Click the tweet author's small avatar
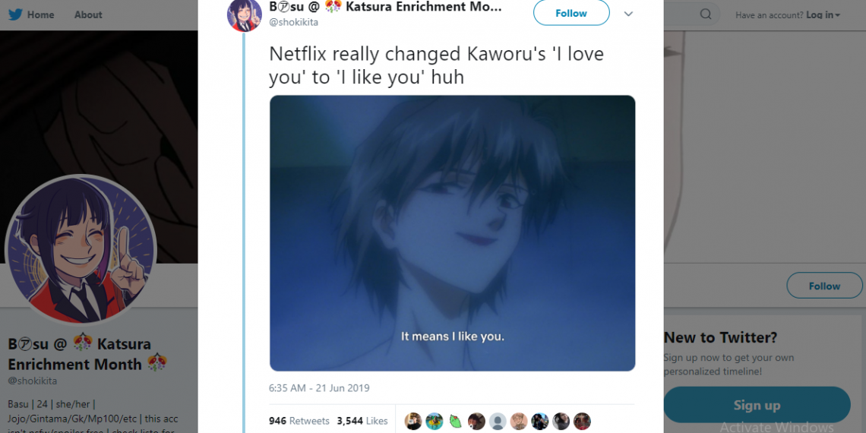The image size is (866, 433). pos(244,14)
